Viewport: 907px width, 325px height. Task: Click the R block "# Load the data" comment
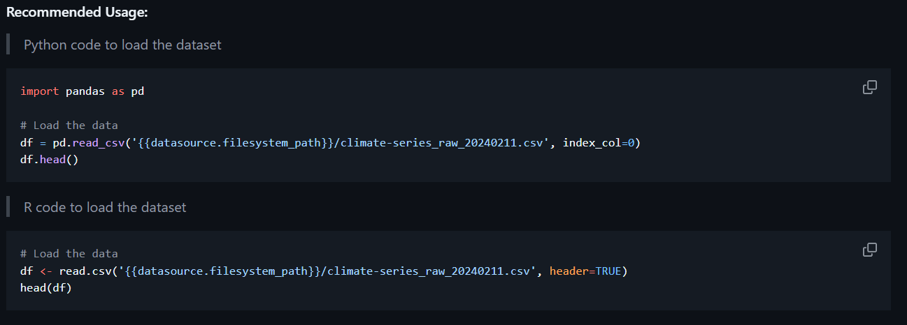coord(69,254)
